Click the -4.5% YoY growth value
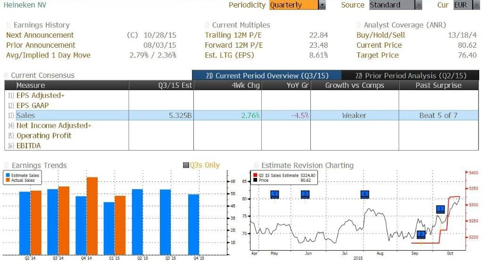This screenshot has width=483, height=261. pos(300,116)
